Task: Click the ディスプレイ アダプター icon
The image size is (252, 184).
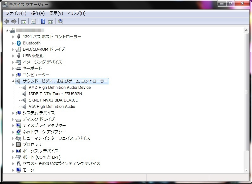Action: point(19,126)
